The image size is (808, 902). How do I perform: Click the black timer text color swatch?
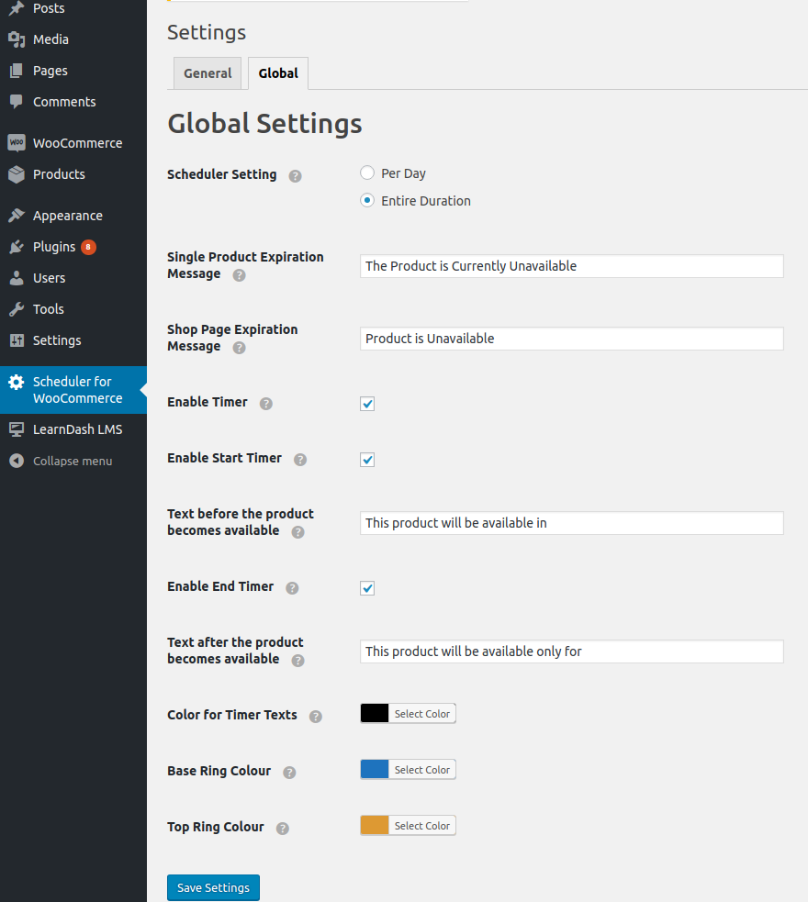(375, 713)
